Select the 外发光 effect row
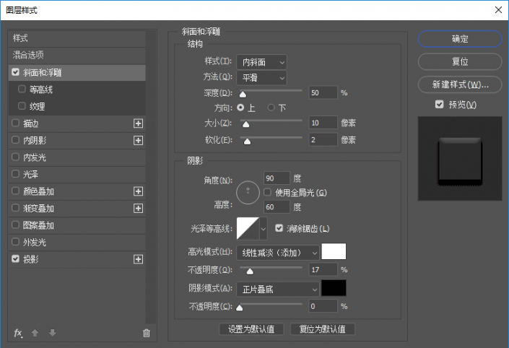509x348 pixels. tap(77, 242)
